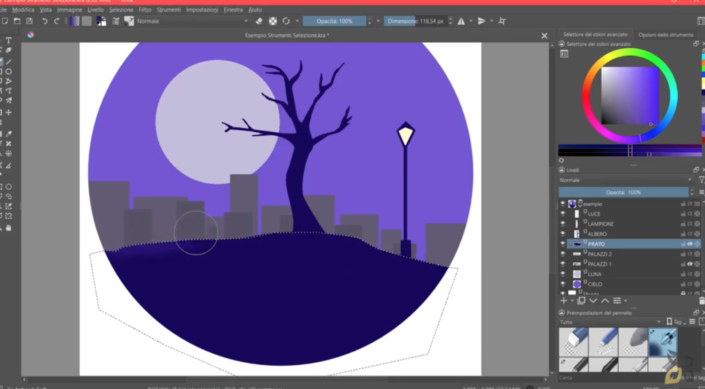This screenshot has width=705, height=389.
Task: Open the Livello menu
Action: pos(95,10)
